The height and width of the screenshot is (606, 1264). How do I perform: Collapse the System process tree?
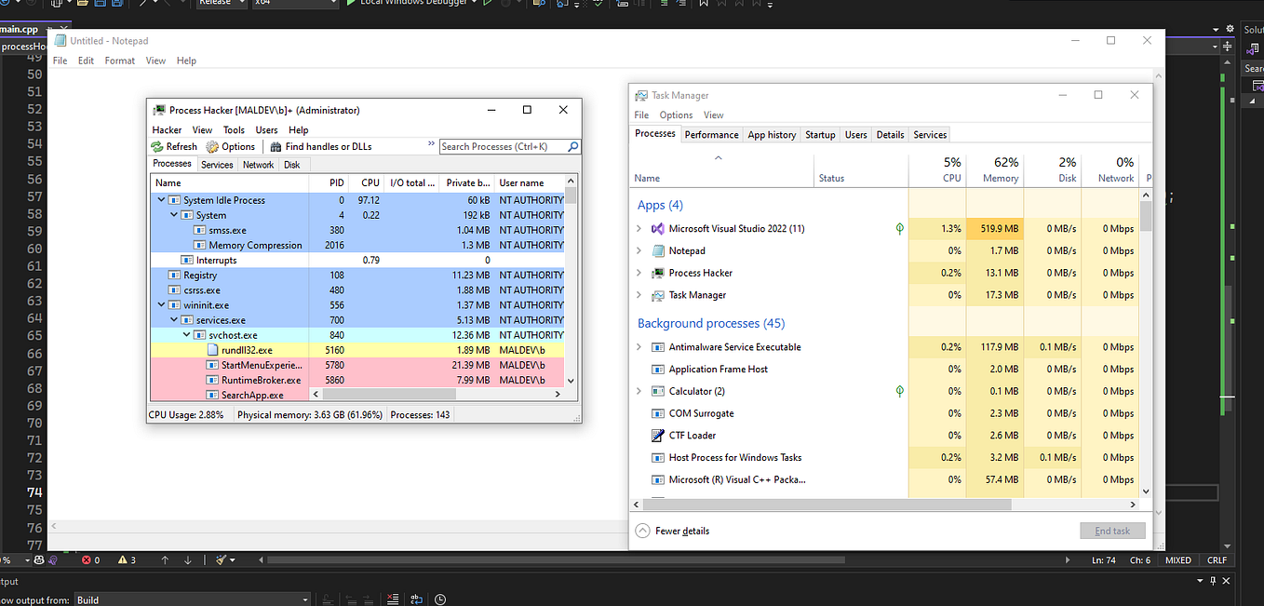[x=173, y=215]
